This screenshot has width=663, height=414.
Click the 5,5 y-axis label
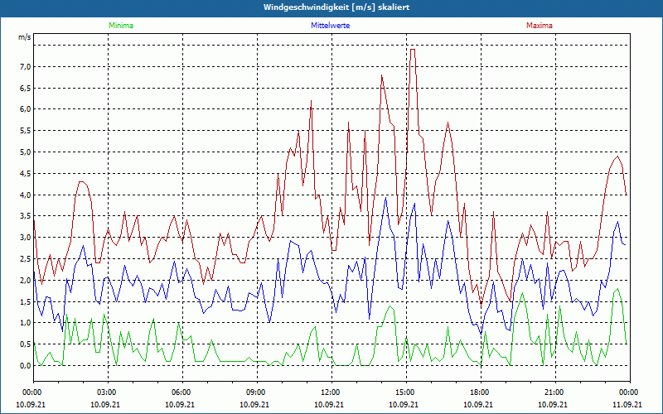click(x=26, y=131)
